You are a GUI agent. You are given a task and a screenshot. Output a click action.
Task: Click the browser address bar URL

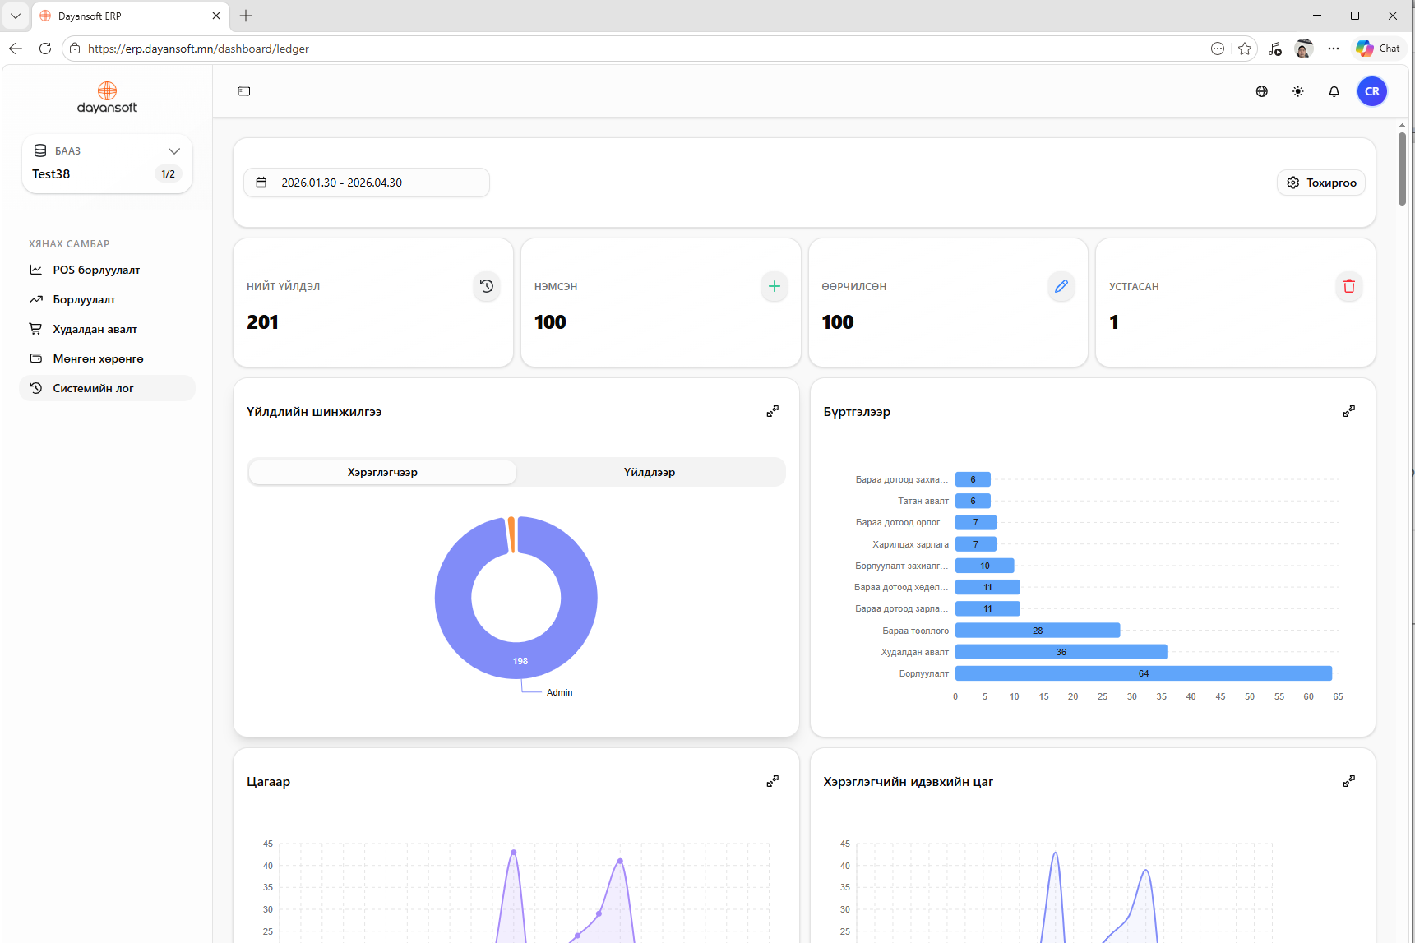198,49
